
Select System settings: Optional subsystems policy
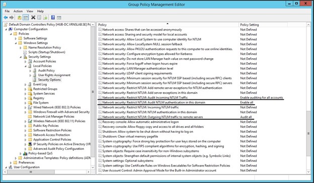point(128,160)
